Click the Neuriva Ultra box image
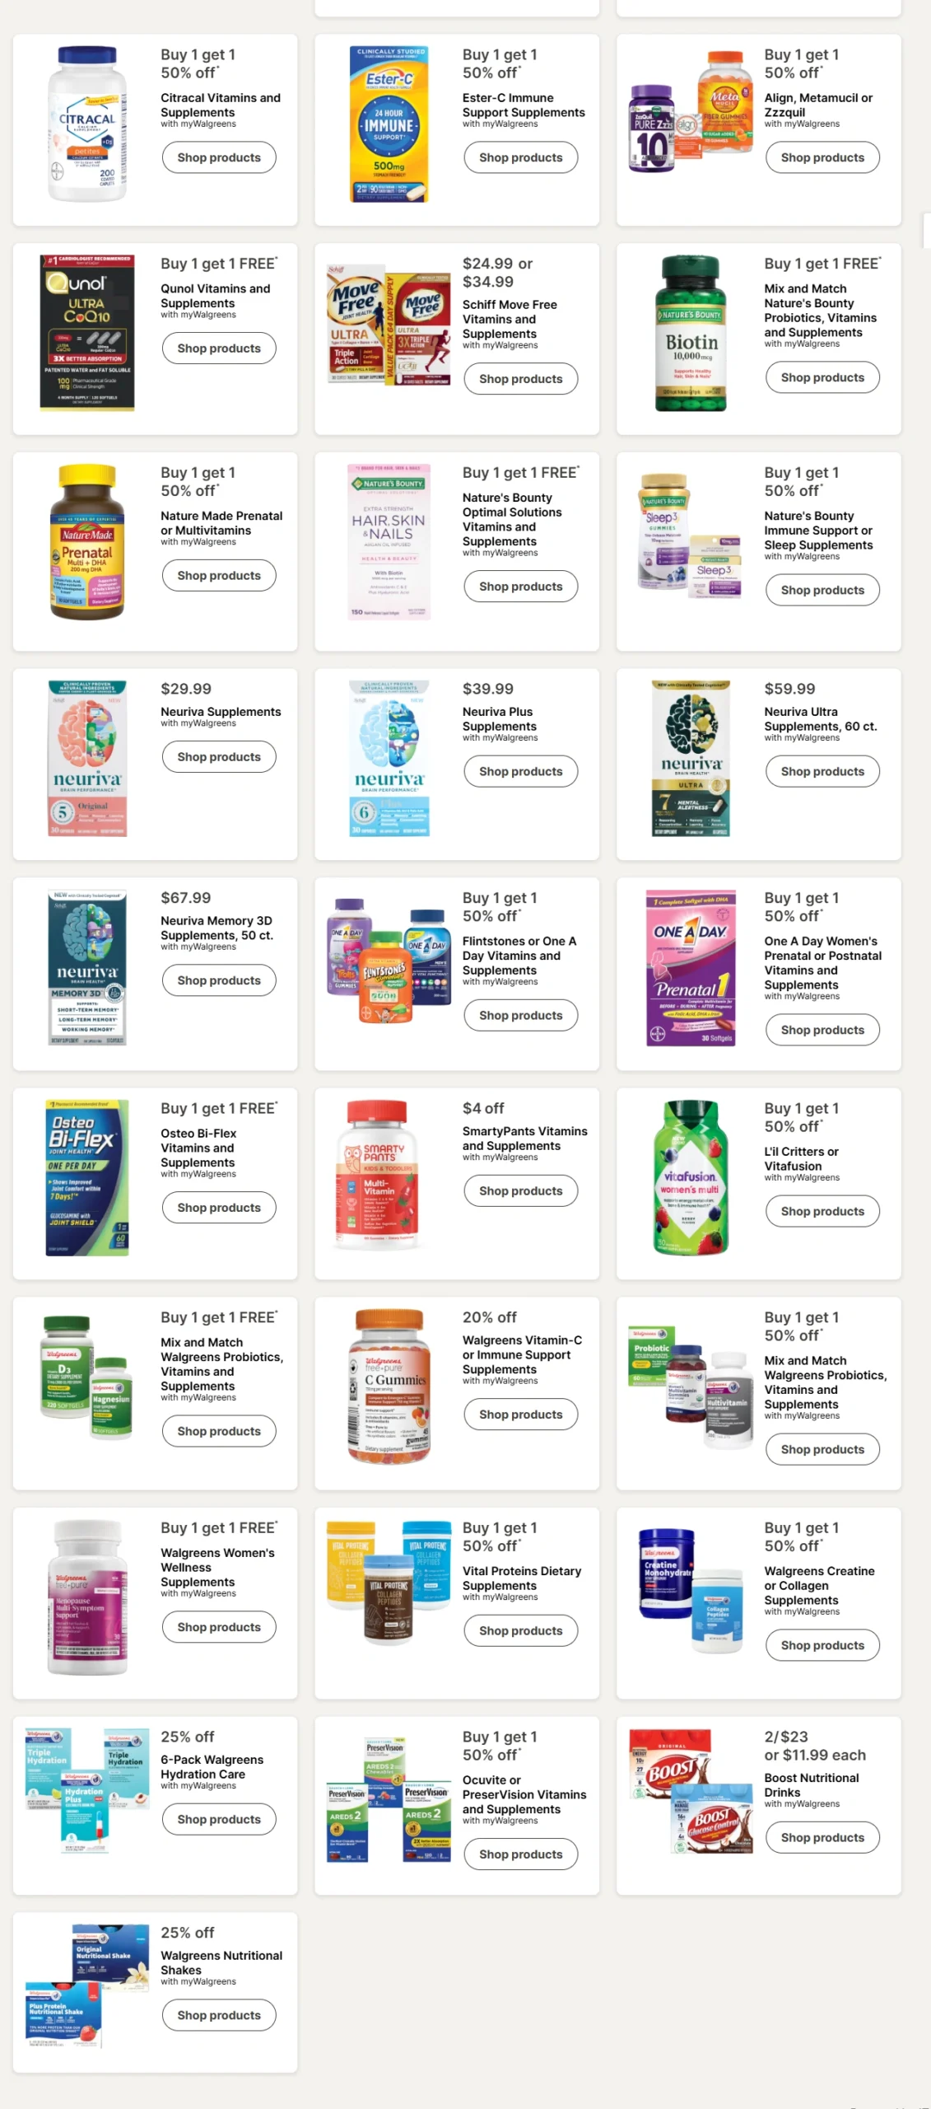The height and width of the screenshot is (2109, 931). (691, 758)
